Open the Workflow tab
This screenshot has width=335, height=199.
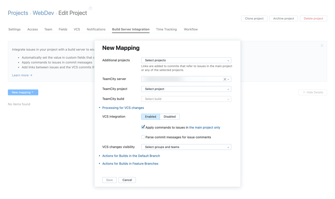point(191,29)
